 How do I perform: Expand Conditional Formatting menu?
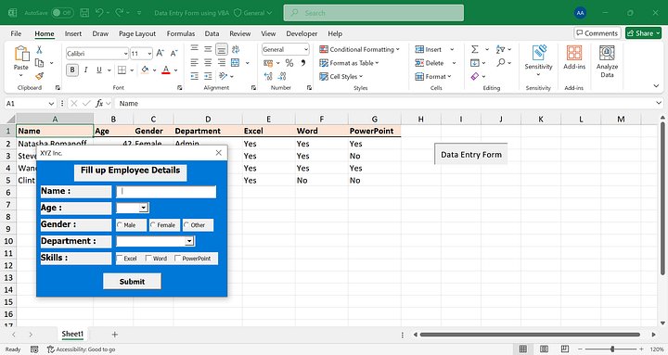(360, 49)
